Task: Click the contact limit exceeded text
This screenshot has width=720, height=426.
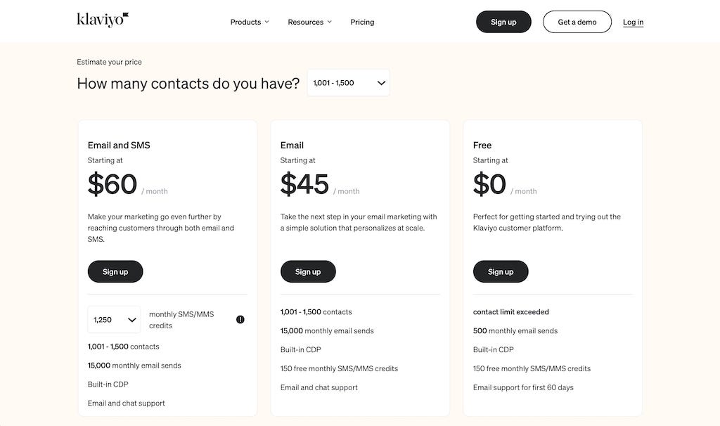Action: [511, 312]
